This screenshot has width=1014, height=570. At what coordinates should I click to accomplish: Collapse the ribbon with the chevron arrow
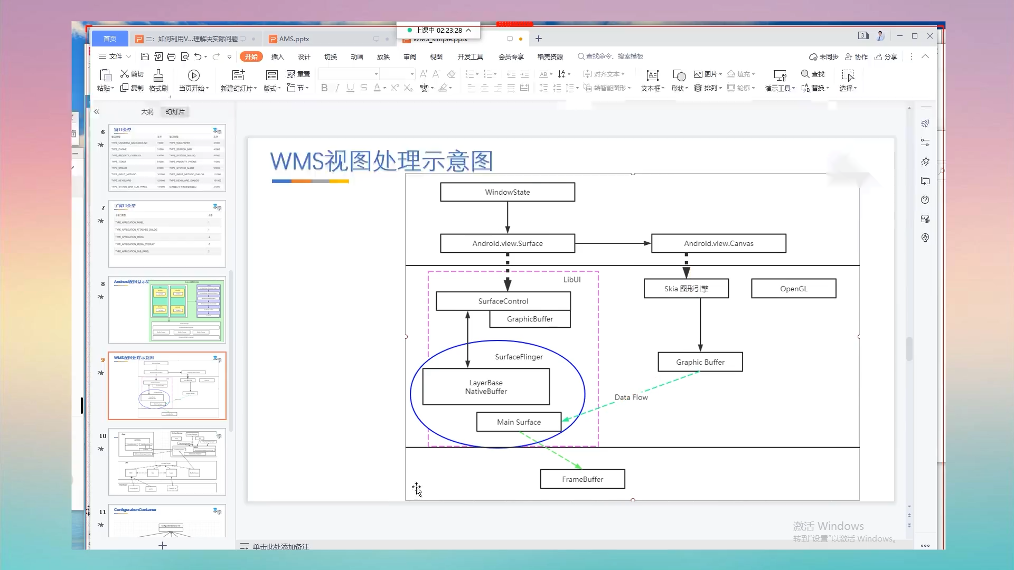(x=925, y=56)
